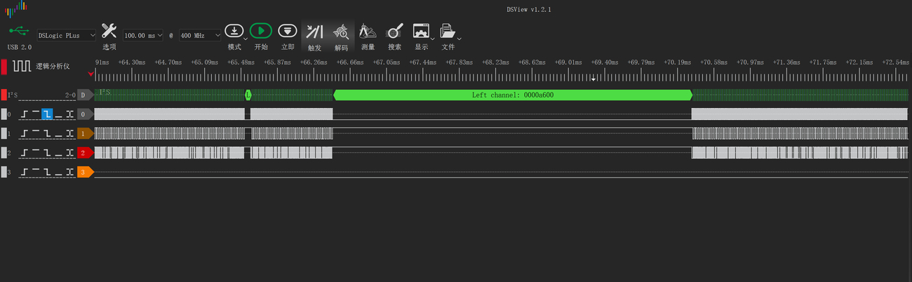This screenshot has width=912, height=282.
Task: Click the 模式 mode icon
Action: 234,31
